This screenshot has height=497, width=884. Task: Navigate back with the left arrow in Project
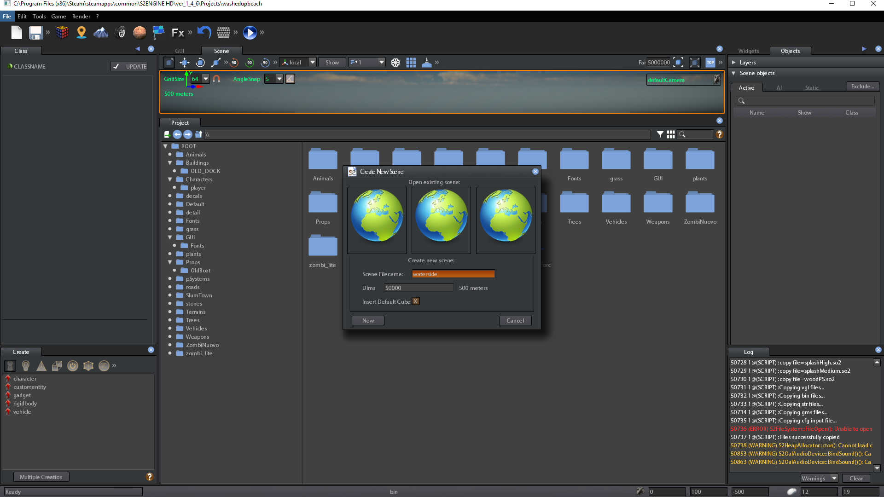(x=177, y=134)
